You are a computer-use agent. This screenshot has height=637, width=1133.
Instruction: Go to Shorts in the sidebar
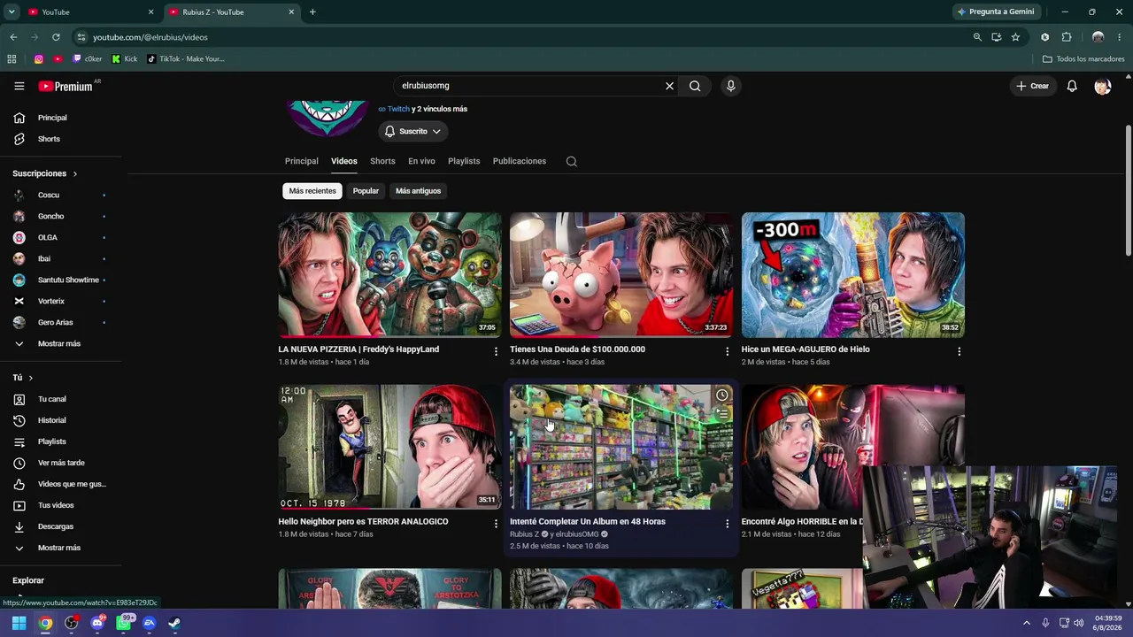(x=49, y=139)
